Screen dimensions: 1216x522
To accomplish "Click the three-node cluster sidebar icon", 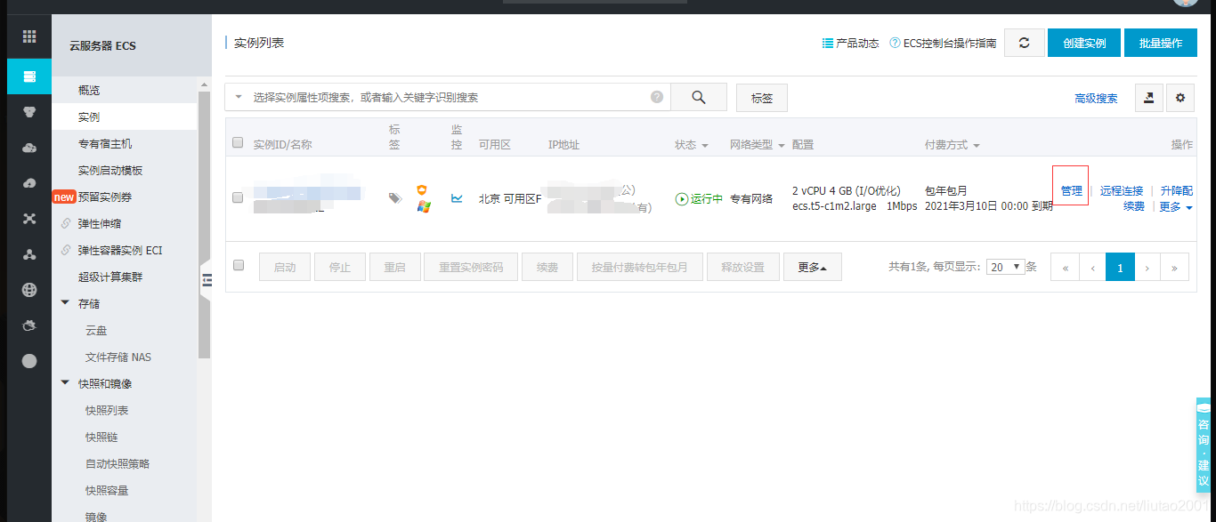I will coord(29,254).
